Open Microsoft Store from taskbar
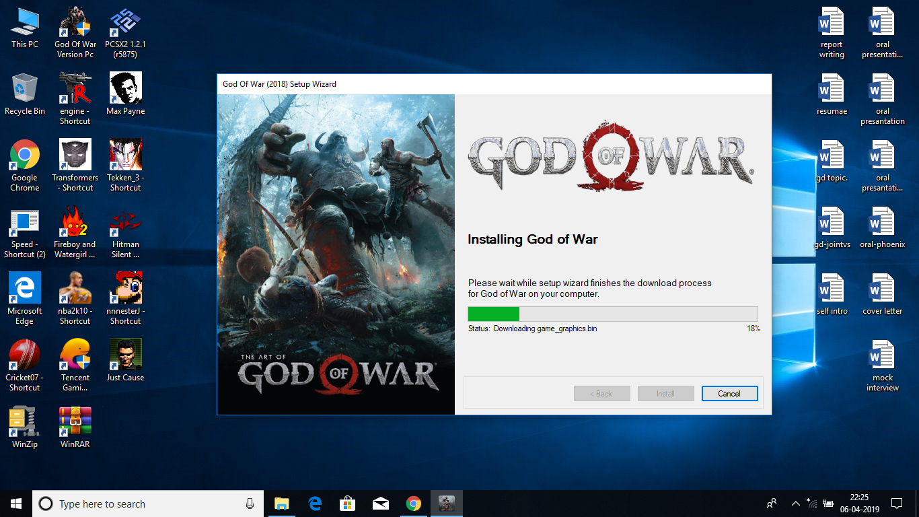Image resolution: width=919 pixels, height=517 pixels. pos(347,504)
